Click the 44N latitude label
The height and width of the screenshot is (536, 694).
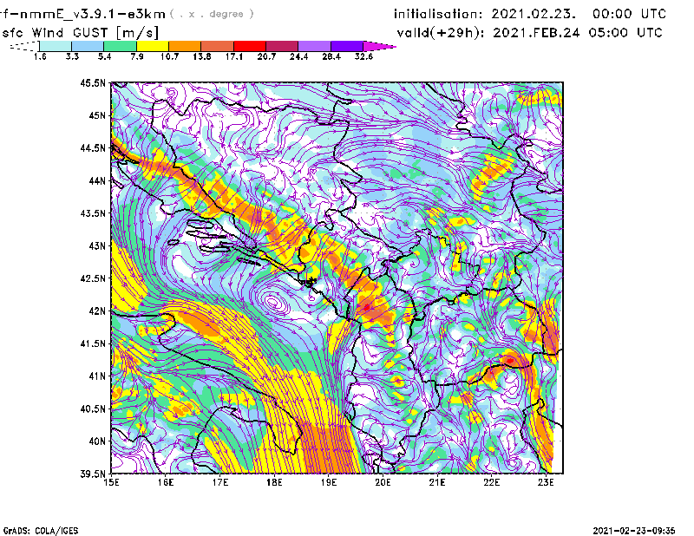click(97, 180)
